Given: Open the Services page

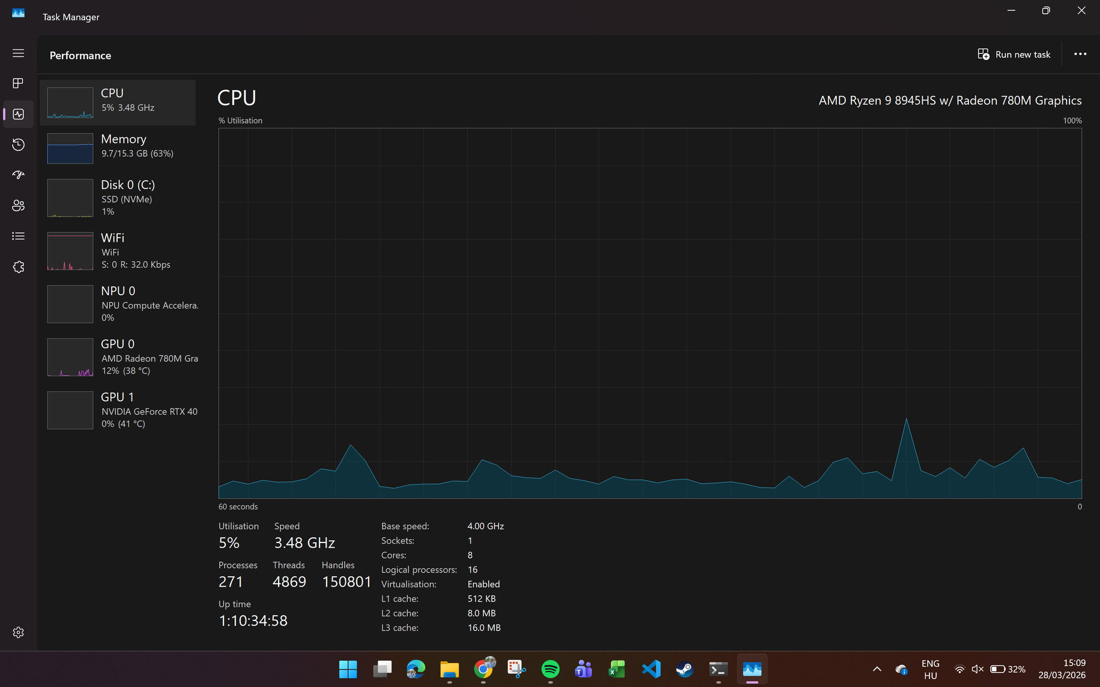Looking at the screenshot, I should coord(19,267).
